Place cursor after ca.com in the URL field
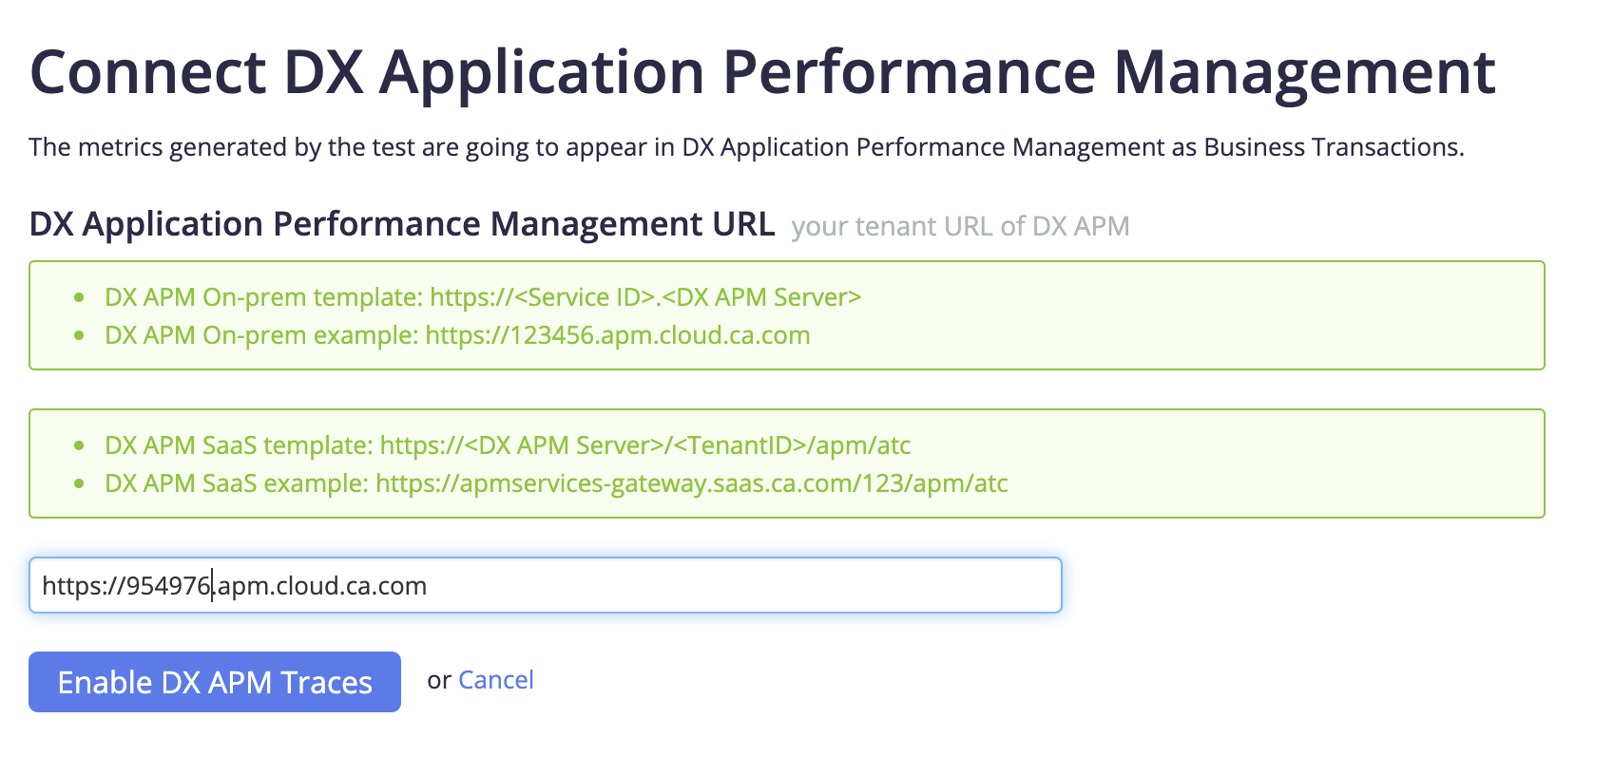Viewport: 1614px width, 775px height. click(428, 586)
